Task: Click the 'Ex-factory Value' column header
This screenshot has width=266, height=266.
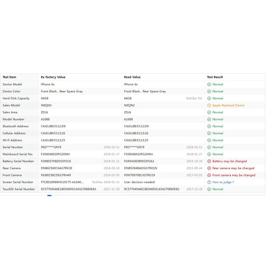Action: (53, 77)
